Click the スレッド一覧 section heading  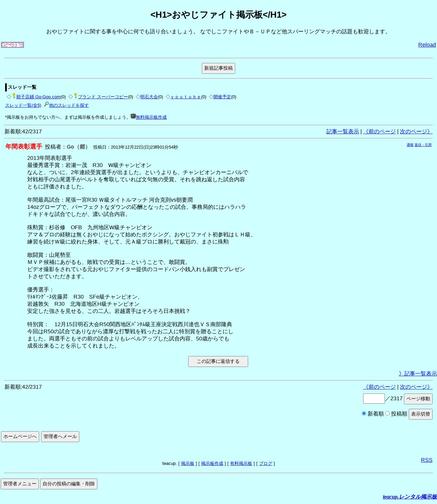tap(22, 87)
